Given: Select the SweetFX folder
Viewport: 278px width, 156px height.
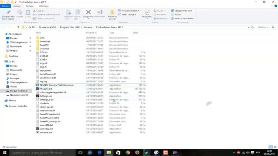Looking at the screenshot, I should [44, 45].
